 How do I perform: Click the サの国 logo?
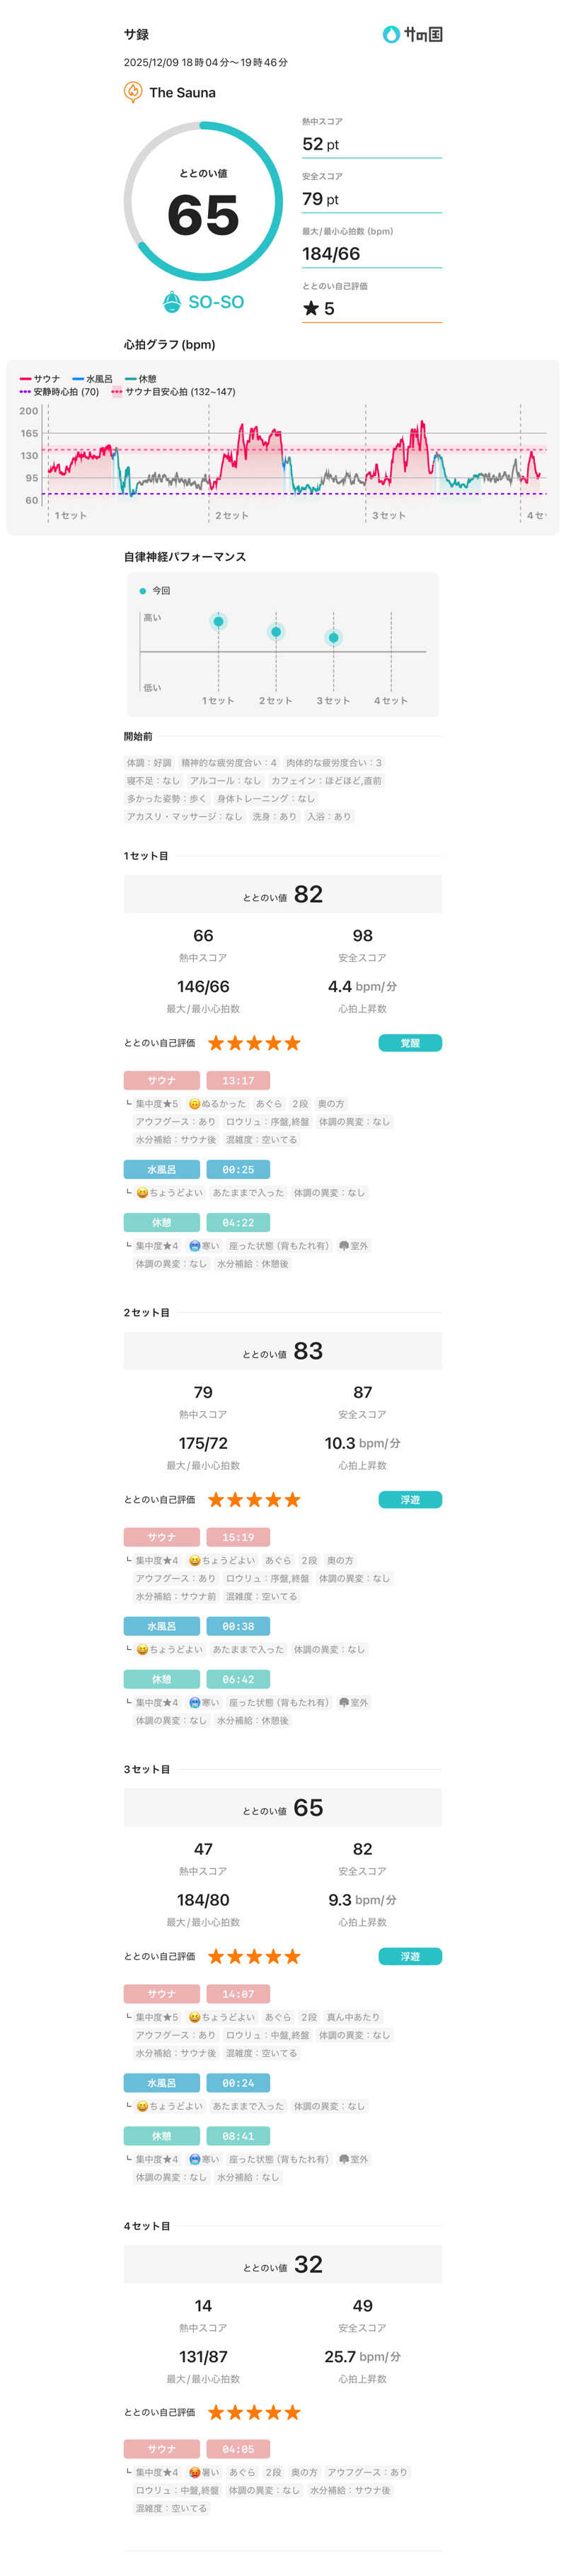(412, 34)
